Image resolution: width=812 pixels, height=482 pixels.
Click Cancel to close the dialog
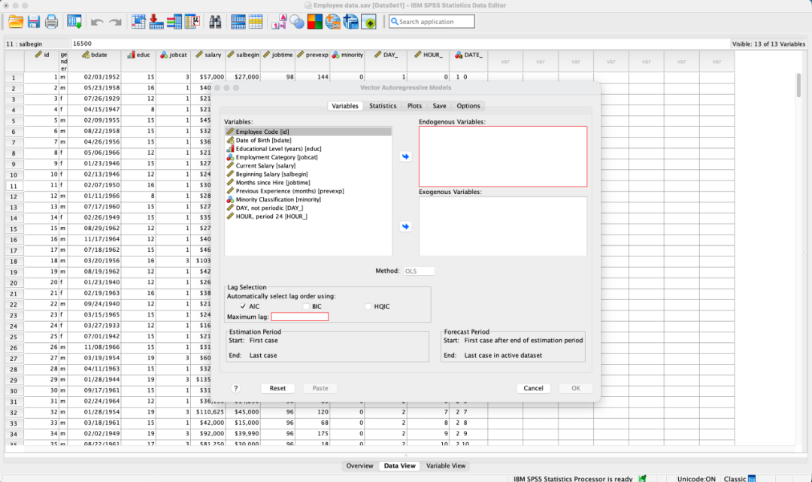(x=533, y=388)
